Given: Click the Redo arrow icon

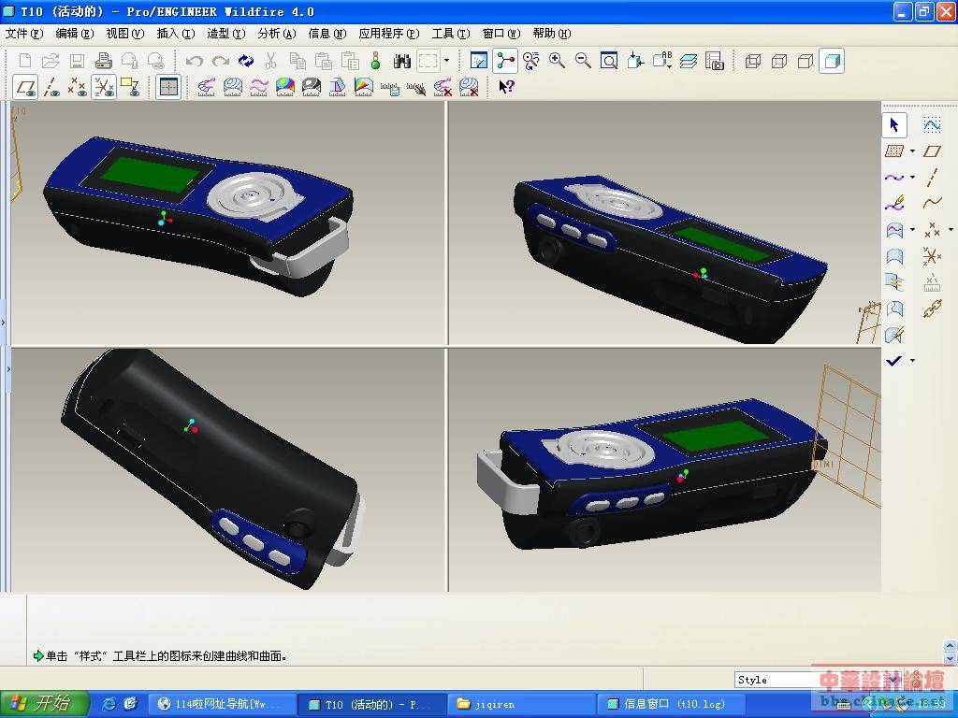Looking at the screenshot, I should tap(221, 61).
